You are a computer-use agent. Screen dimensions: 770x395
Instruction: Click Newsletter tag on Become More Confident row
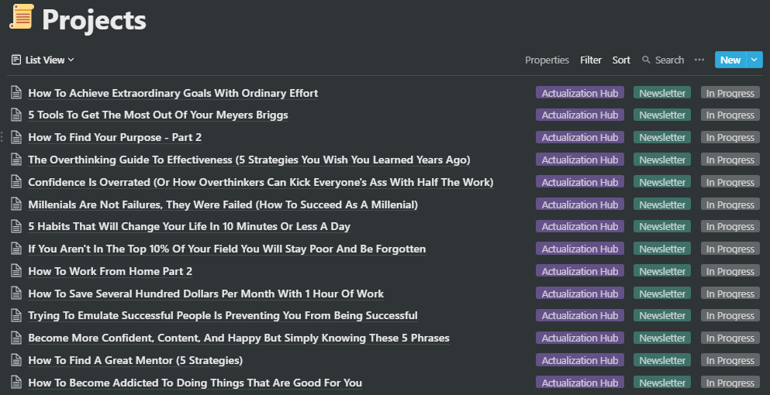pyautogui.click(x=662, y=338)
